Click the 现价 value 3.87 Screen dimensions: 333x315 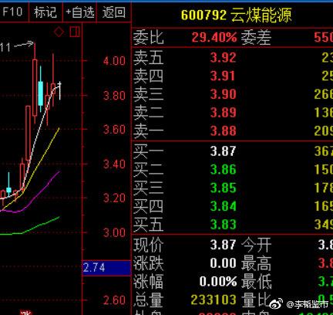tap(223, 245)
